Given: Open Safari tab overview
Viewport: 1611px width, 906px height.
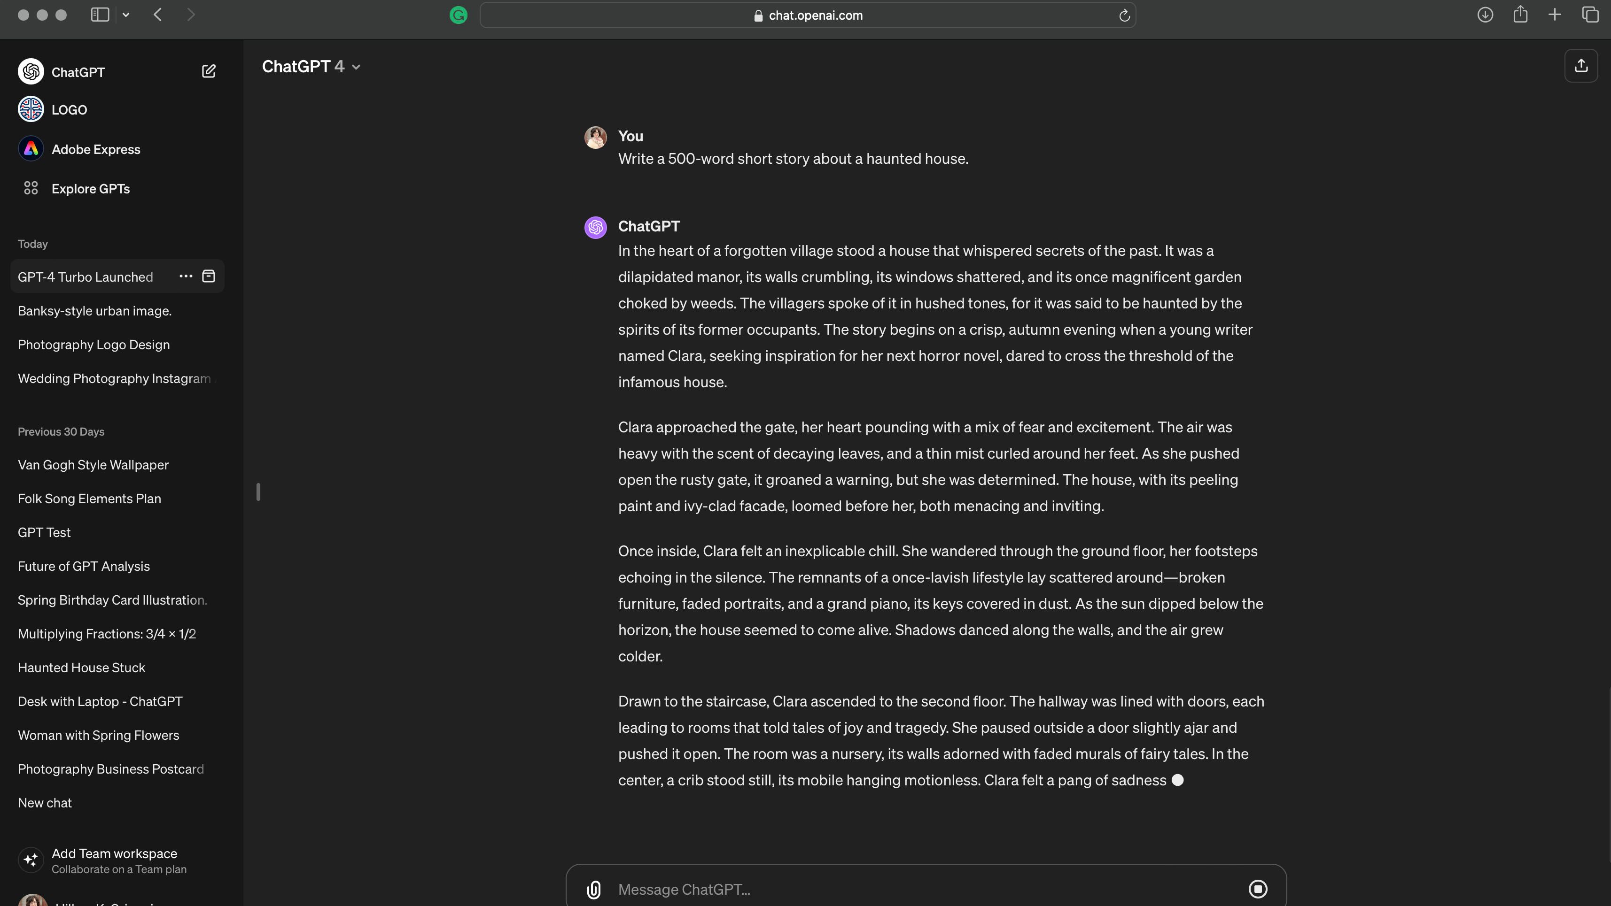Looking at the screenshot, I should pyautogui.click(x=1590, y=15).
